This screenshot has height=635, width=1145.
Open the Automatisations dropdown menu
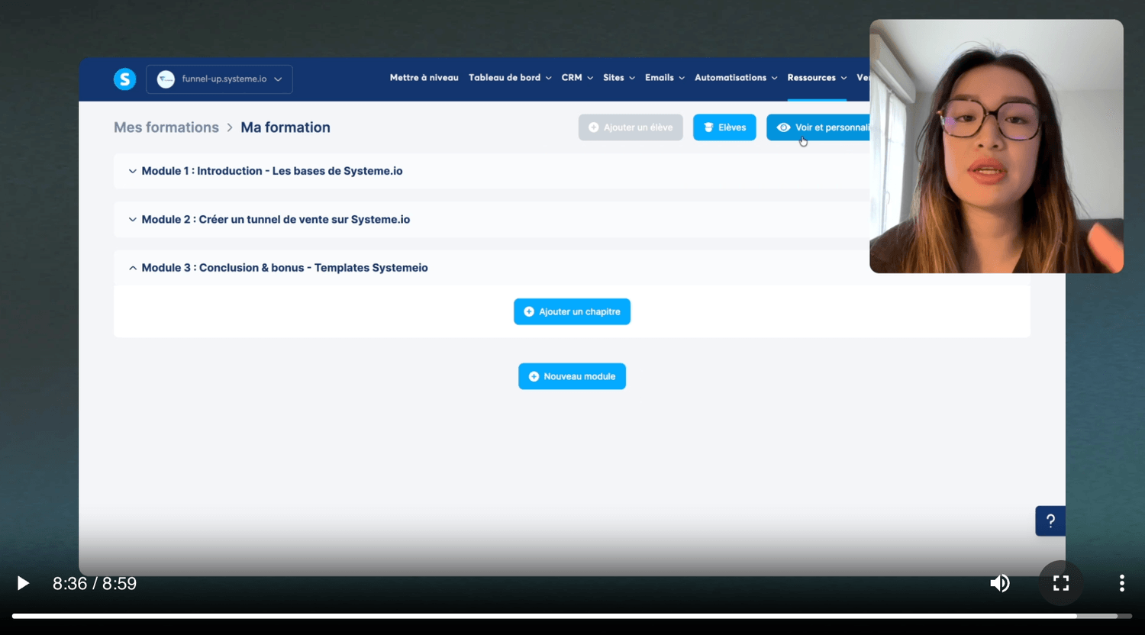click(x=735, y=78)
